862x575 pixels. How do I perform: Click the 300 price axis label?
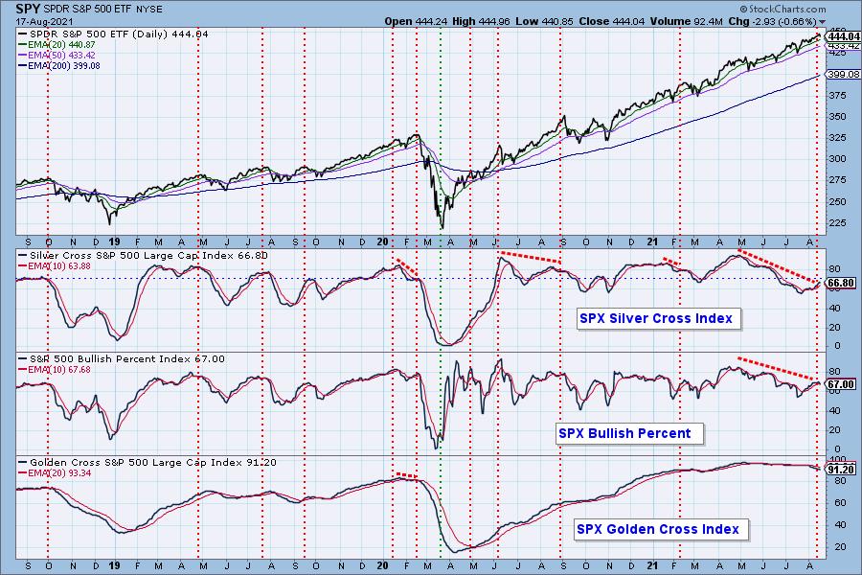pyautogui.click(x=837, y=159)
